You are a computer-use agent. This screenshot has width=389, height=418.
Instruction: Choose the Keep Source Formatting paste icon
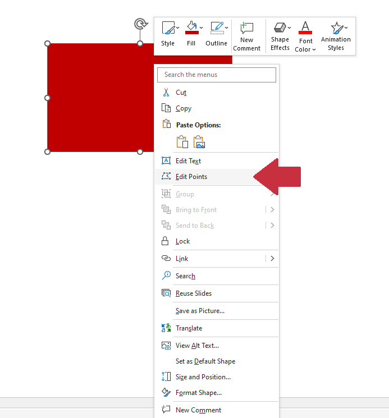(182, 142)
